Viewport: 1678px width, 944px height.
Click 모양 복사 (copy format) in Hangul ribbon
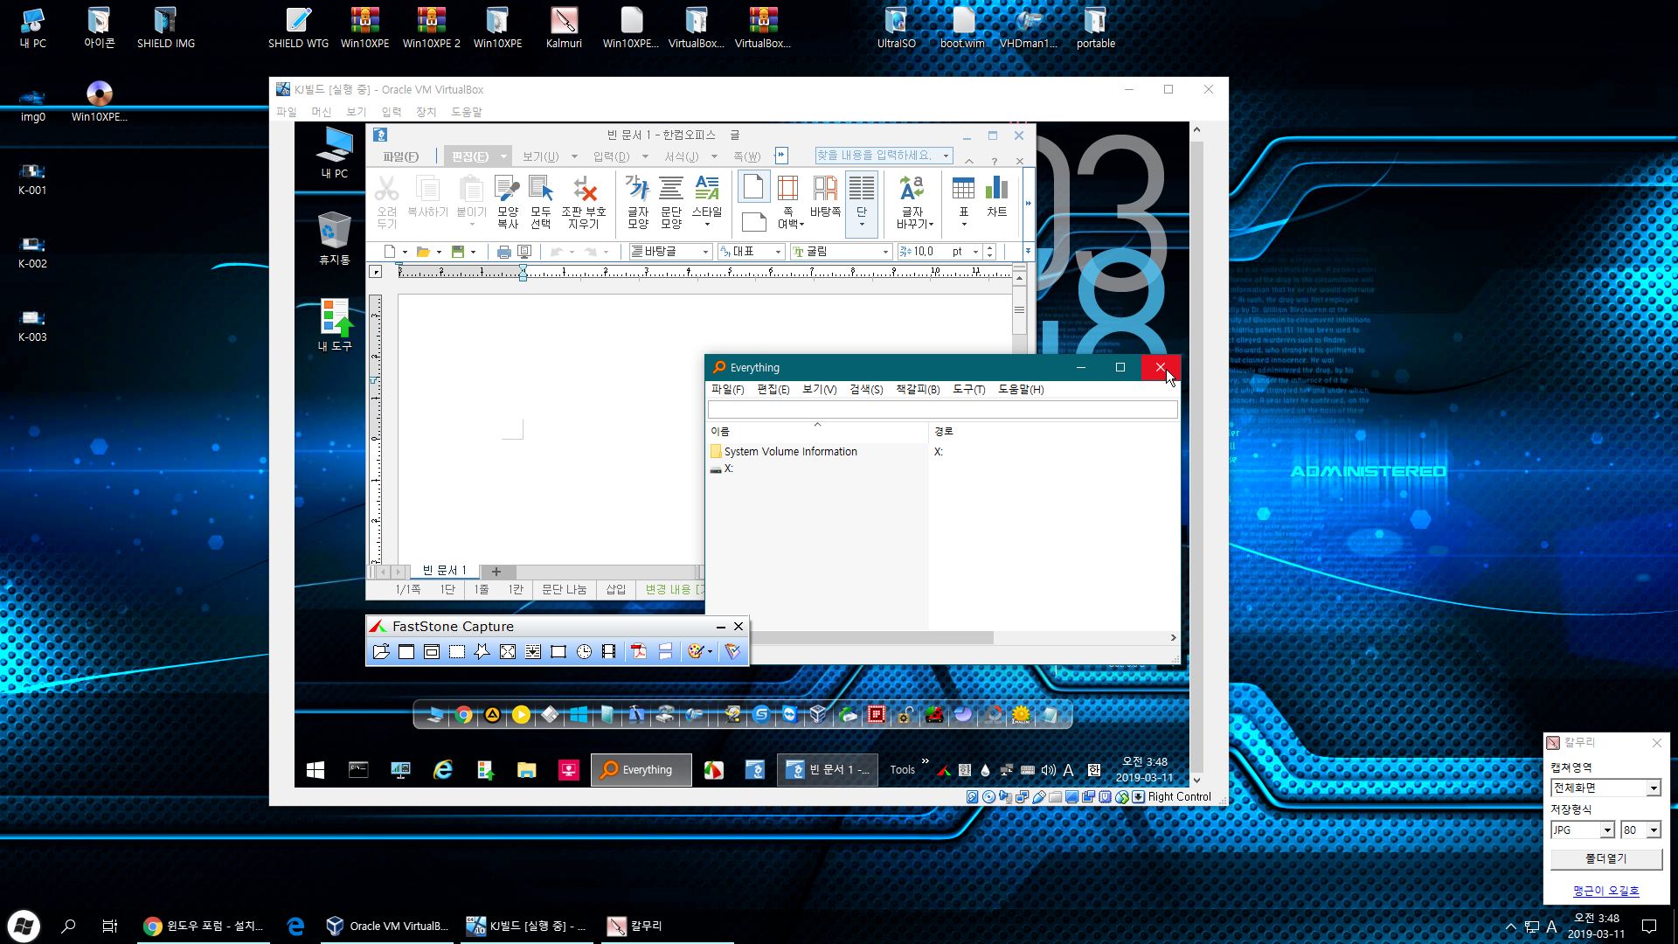508,202
